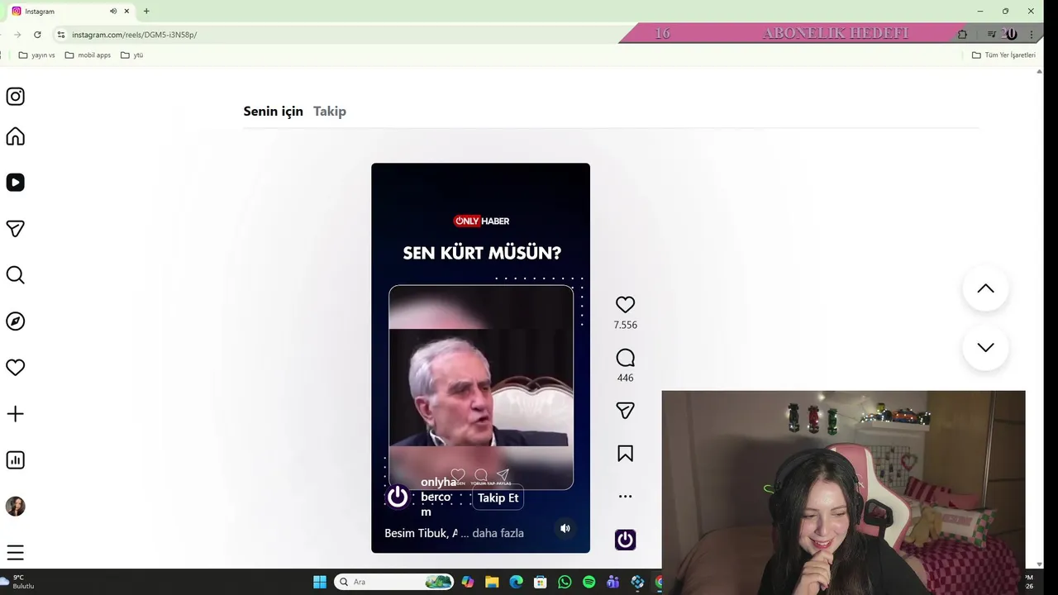Open the reel's three-dot options
This screenshot has width=1058, height=595.
[x=625, y=497]
